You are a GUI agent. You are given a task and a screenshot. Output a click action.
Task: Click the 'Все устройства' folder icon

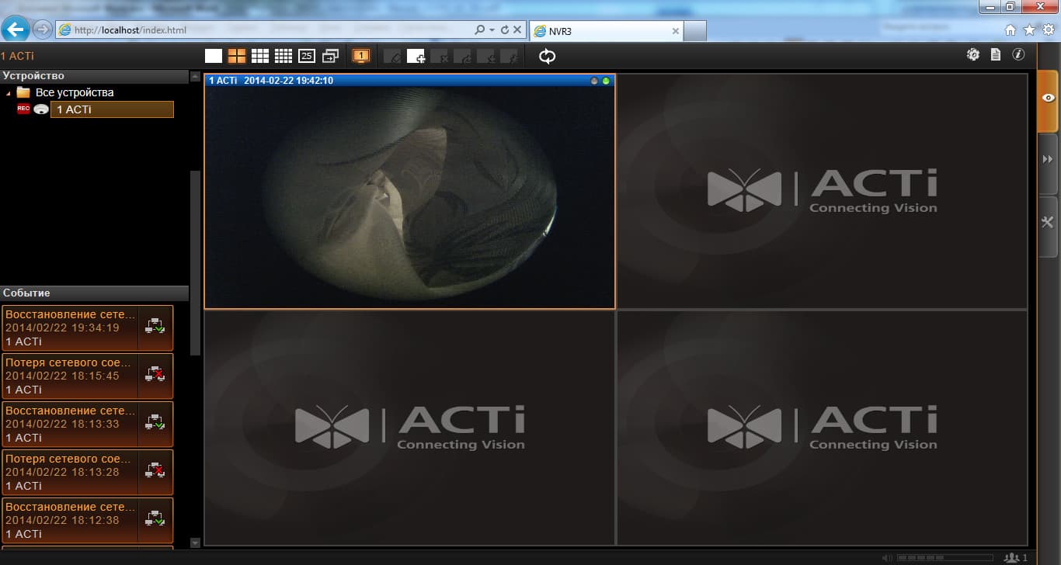23,92
